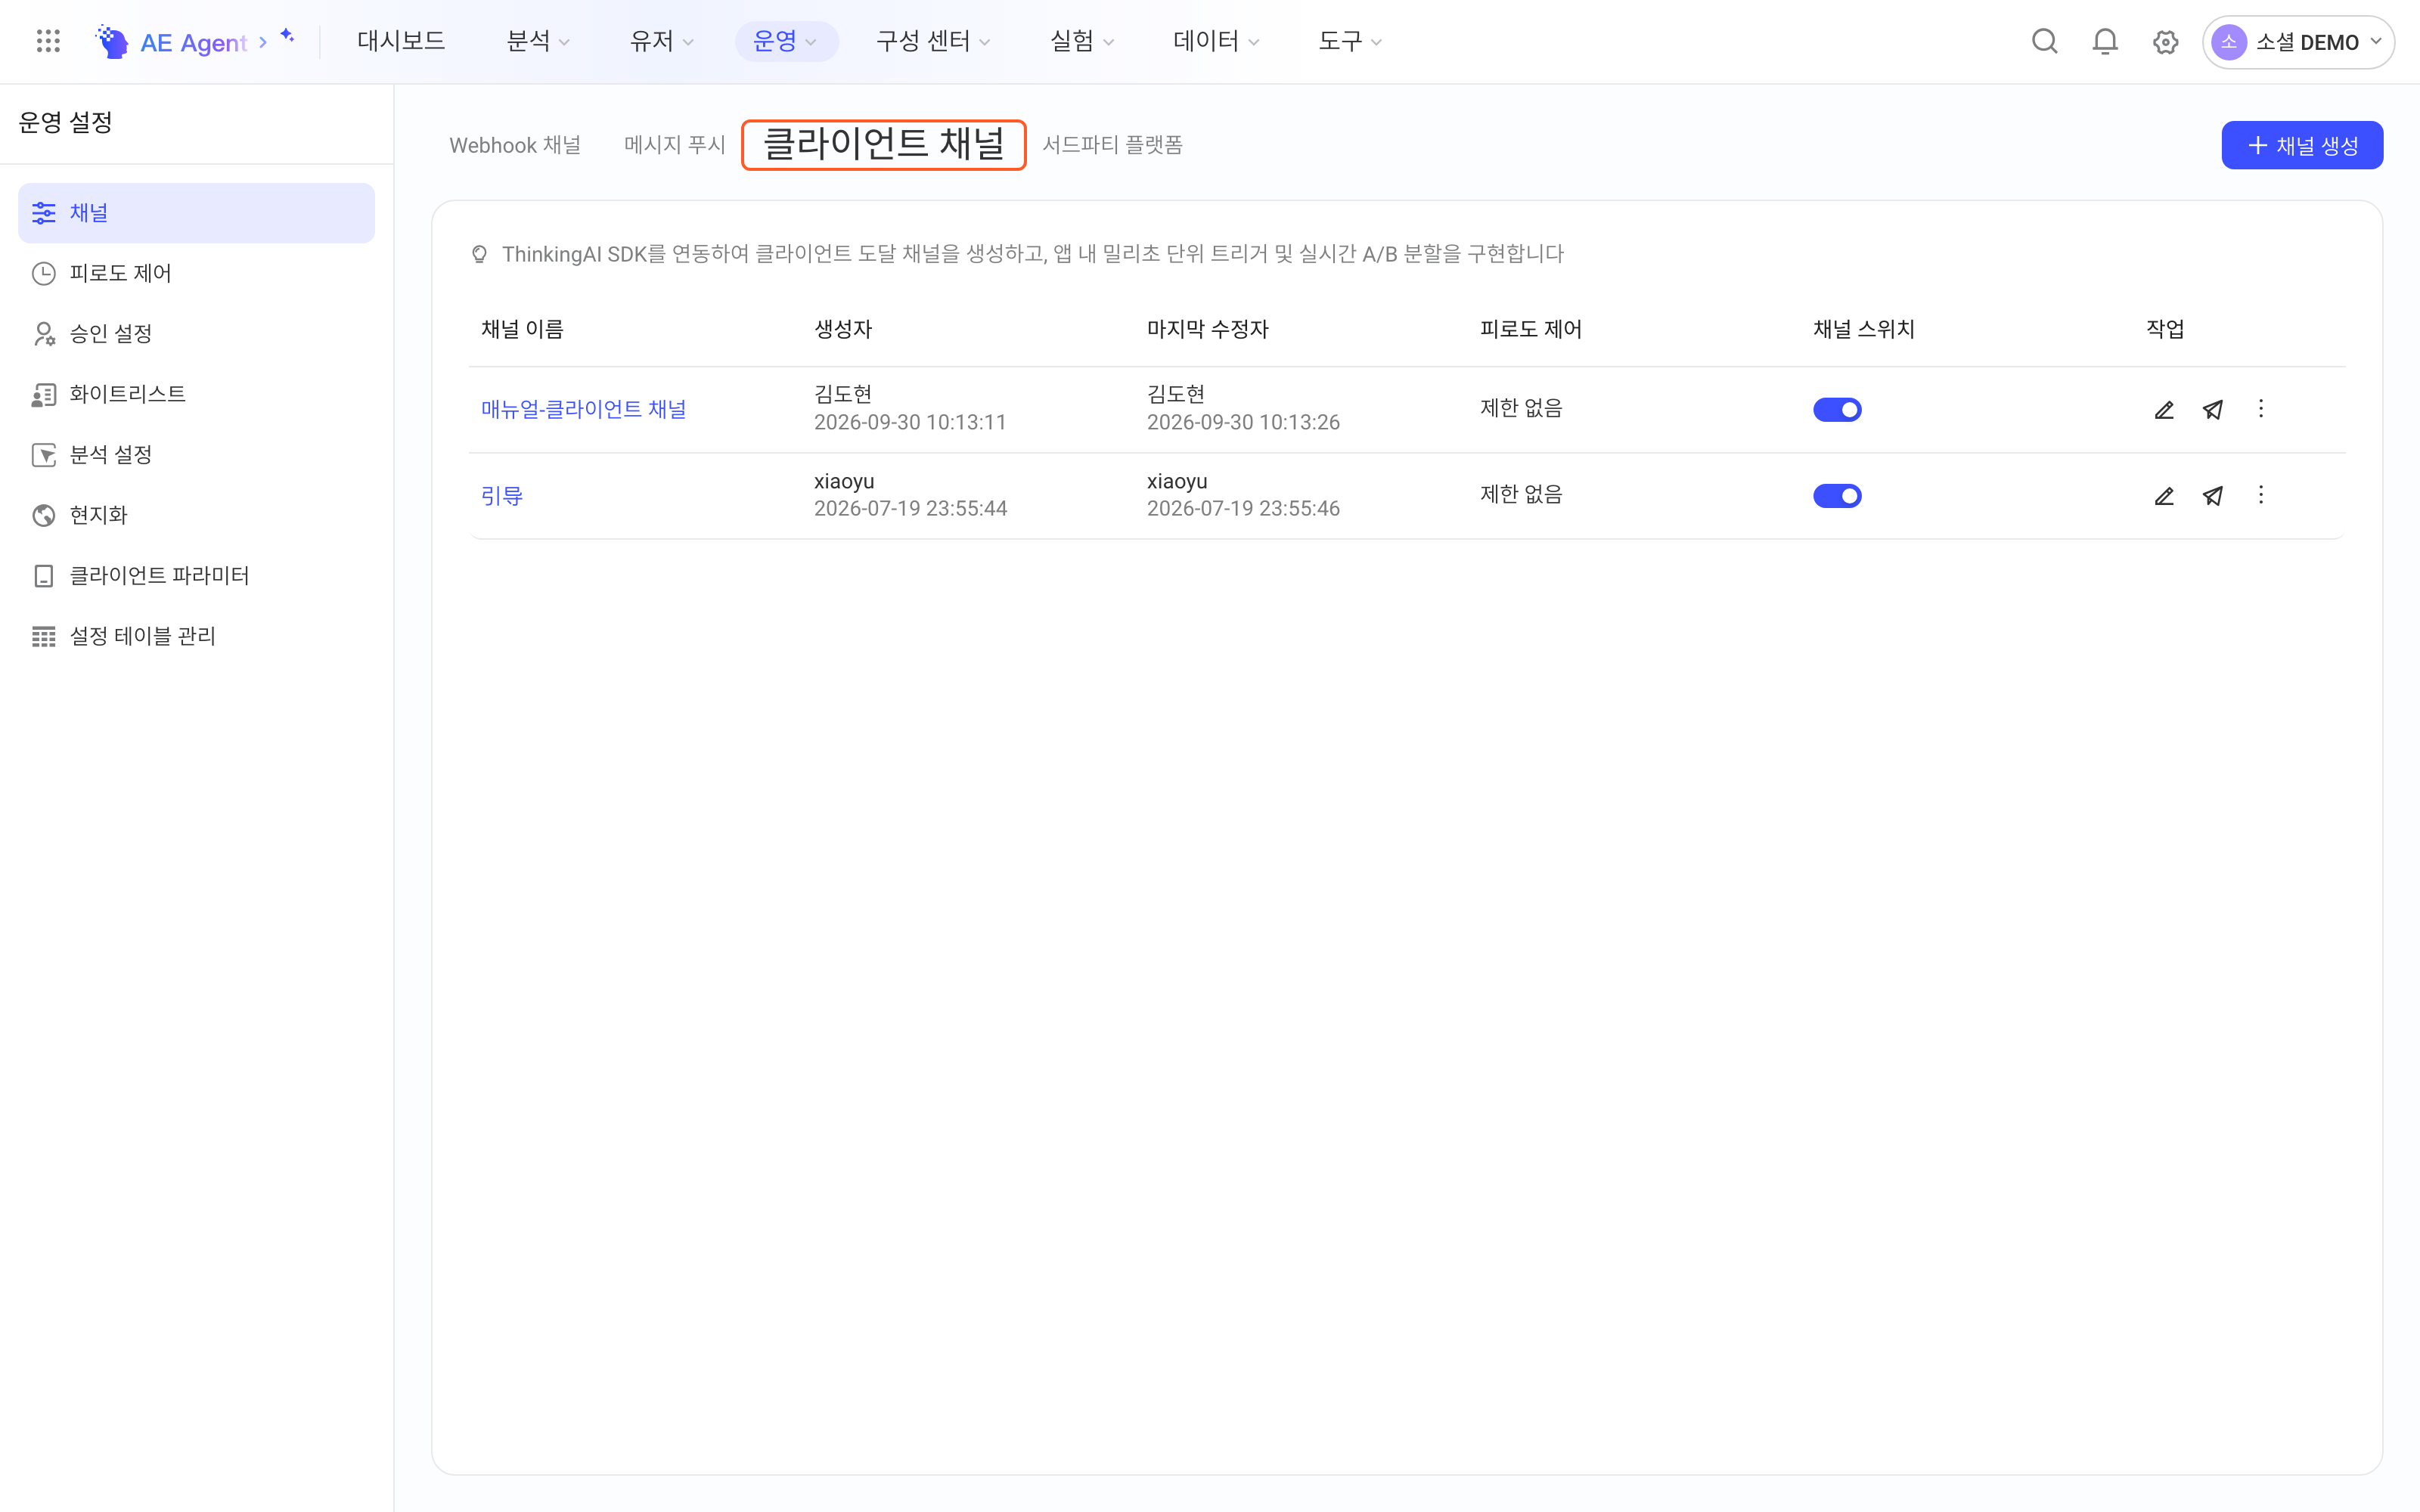
Task: Open the 引导 channel link
Action: tap(502, 496)
